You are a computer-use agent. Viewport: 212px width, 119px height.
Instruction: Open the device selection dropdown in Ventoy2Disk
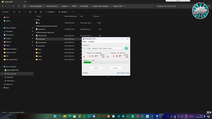click(103, 48)
